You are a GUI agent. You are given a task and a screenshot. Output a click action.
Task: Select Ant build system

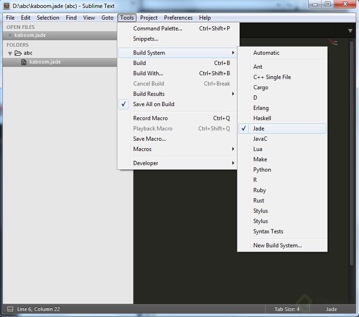click(x=282, y=67)
